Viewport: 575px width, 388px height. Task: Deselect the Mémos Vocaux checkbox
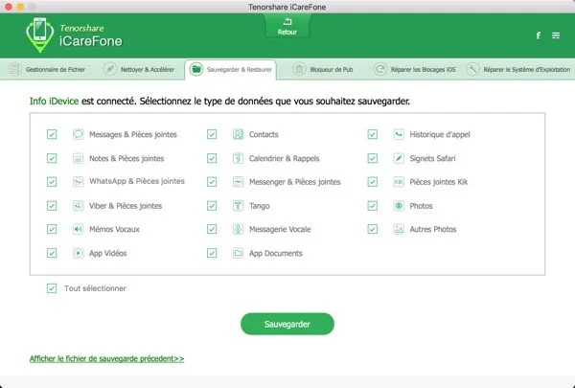[x=52, y=229]
